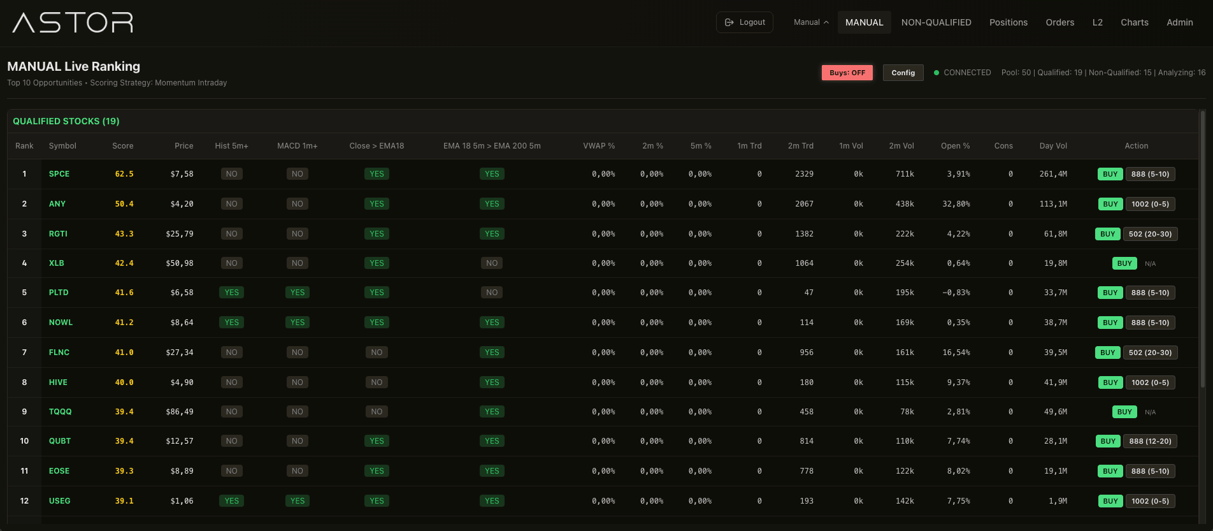
Task: Click BUY for EOSE
Action: click(x=1110, y=471)
